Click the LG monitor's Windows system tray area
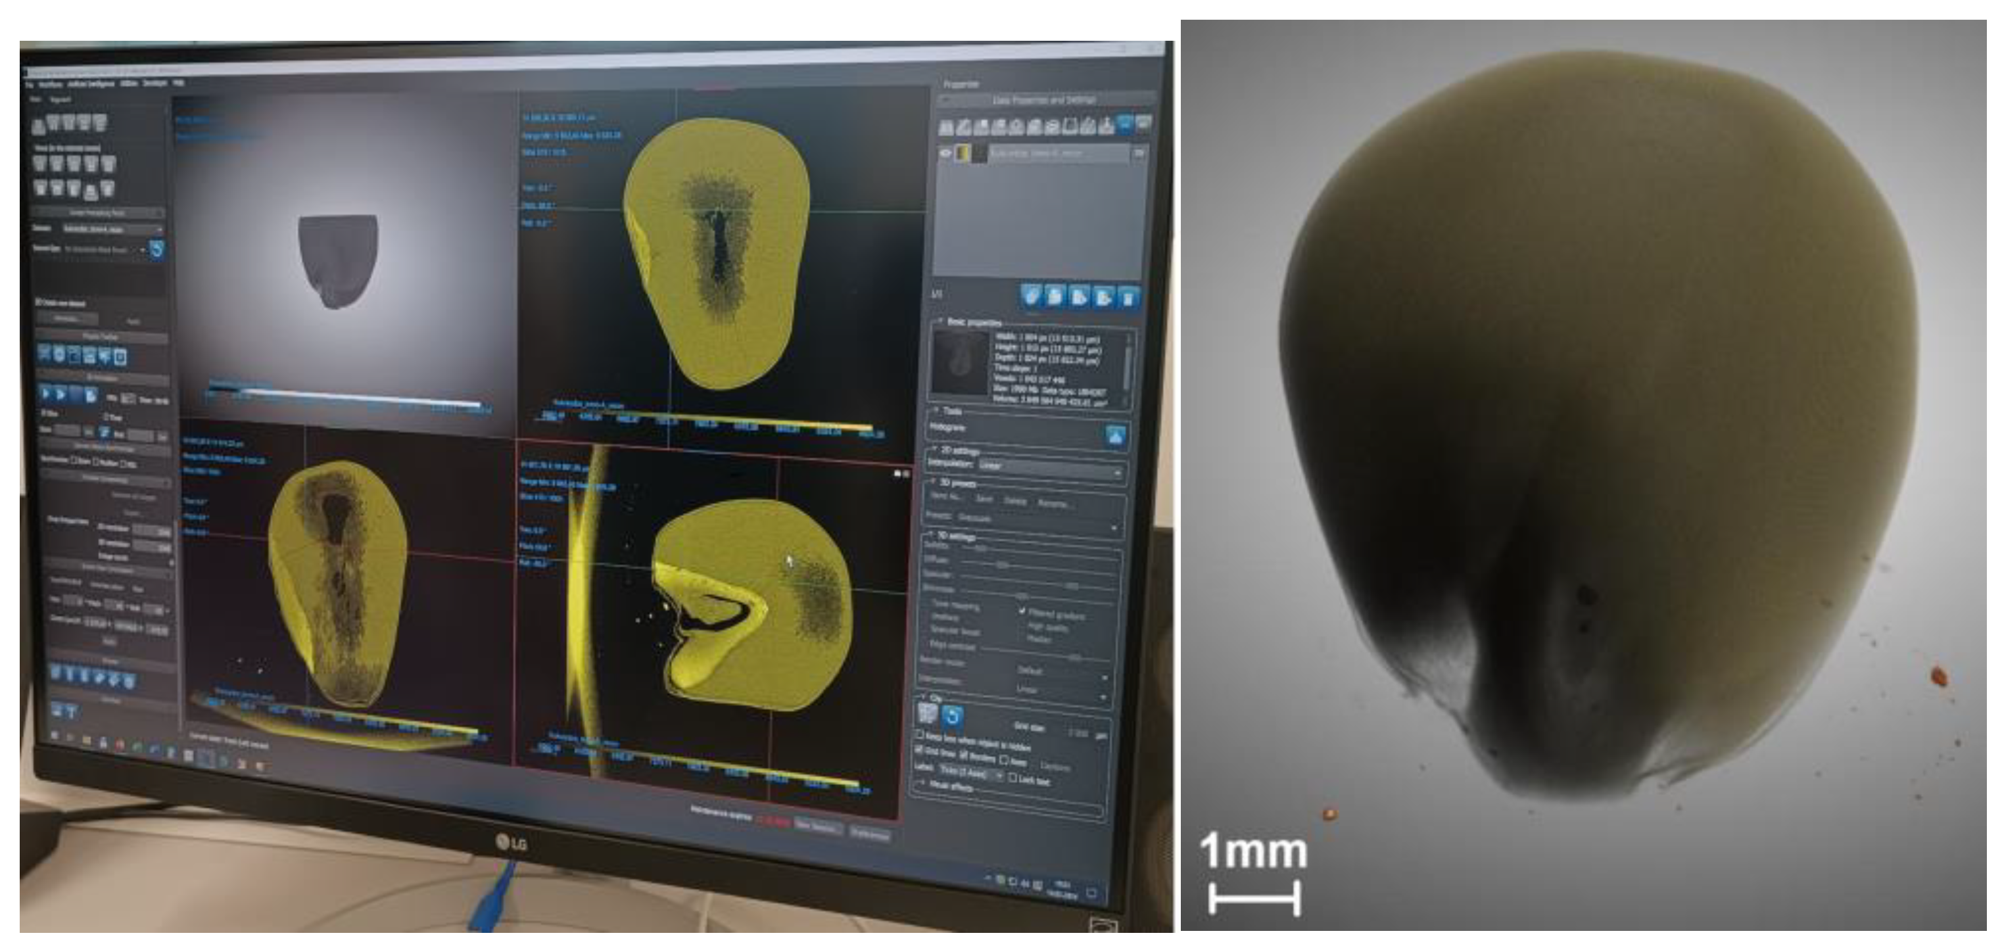The height and width of the screenshot is (948, 2002). [1041, 884]
